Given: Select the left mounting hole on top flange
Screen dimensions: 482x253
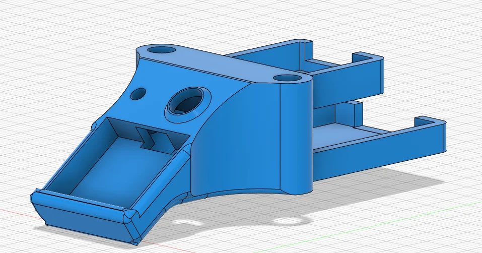Looking at the screenshot, I should click(x=161, y=49).
